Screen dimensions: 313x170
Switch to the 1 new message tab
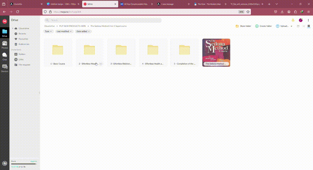click(x=173, y=4)
